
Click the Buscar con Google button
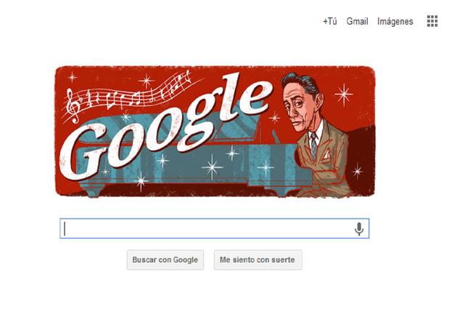165,260
